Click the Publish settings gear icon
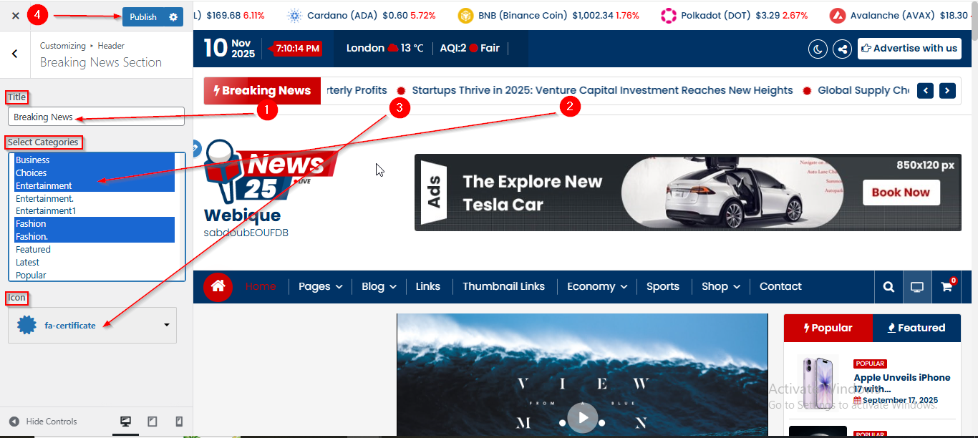978x438 pixels. [173, 16]
